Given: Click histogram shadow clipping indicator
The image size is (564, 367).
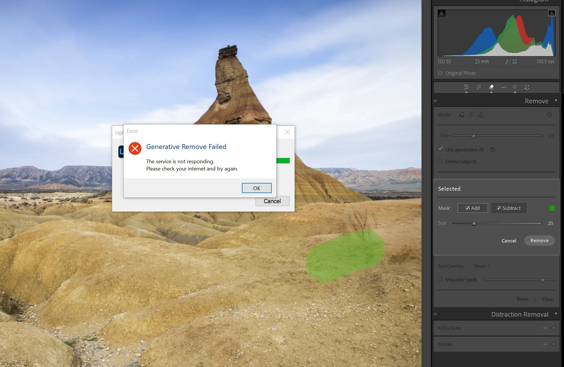Looking at the screenshot, I should point(441,13).
